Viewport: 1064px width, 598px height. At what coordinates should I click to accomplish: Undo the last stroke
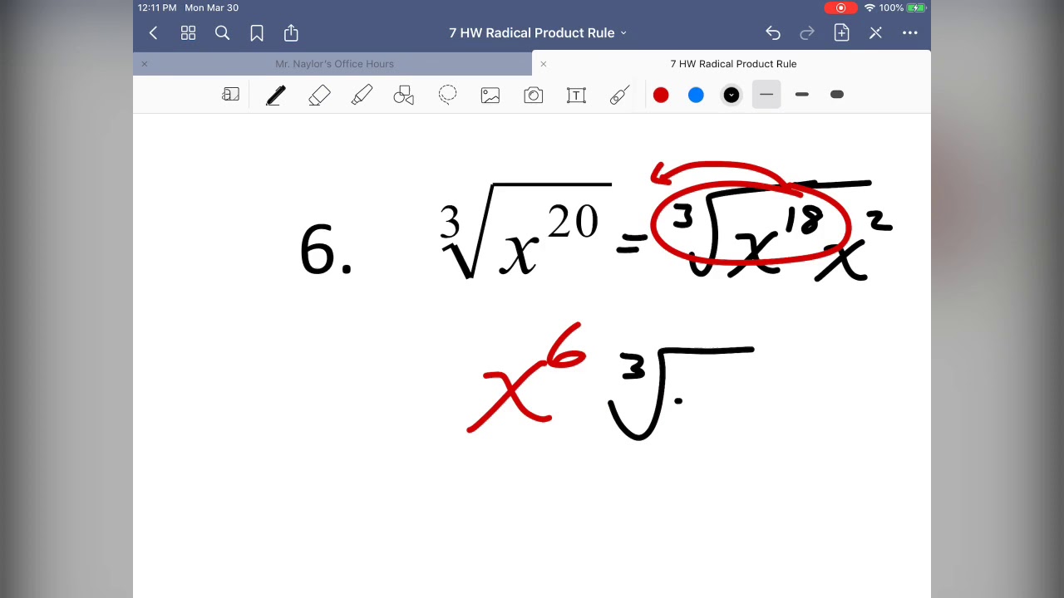(773, 33)
